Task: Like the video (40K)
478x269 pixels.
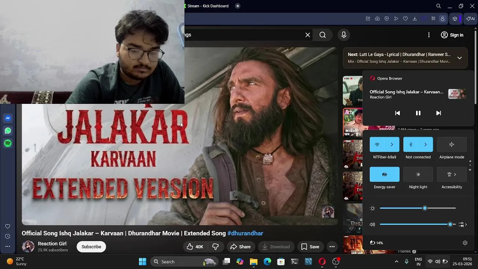Action: (x=195, y=247)
